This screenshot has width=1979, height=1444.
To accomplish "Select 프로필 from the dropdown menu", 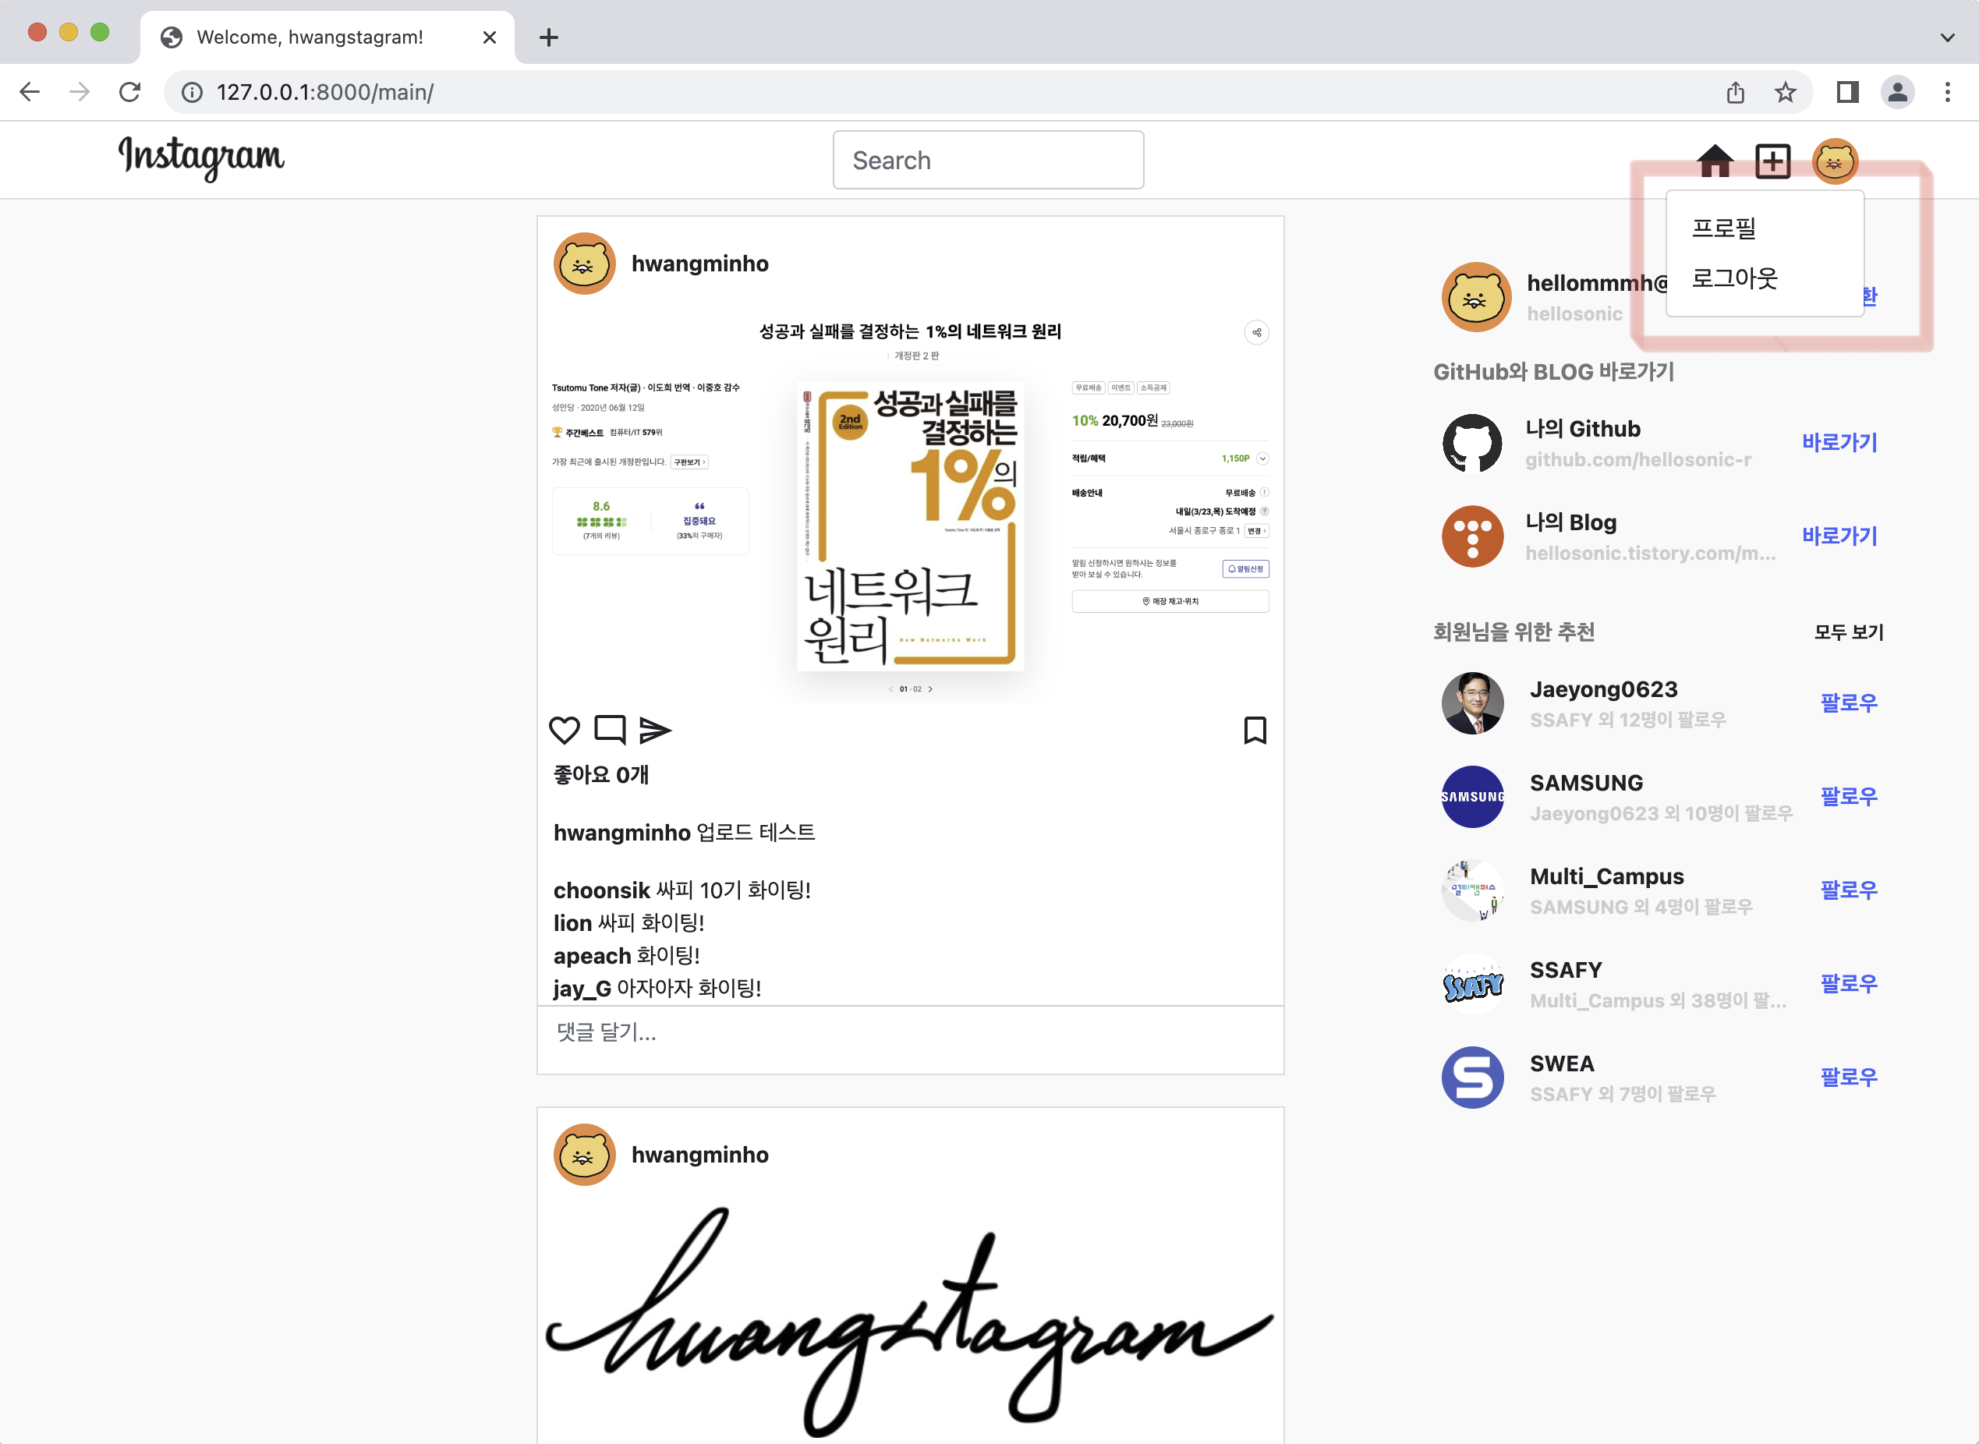I will [1724, 228].
